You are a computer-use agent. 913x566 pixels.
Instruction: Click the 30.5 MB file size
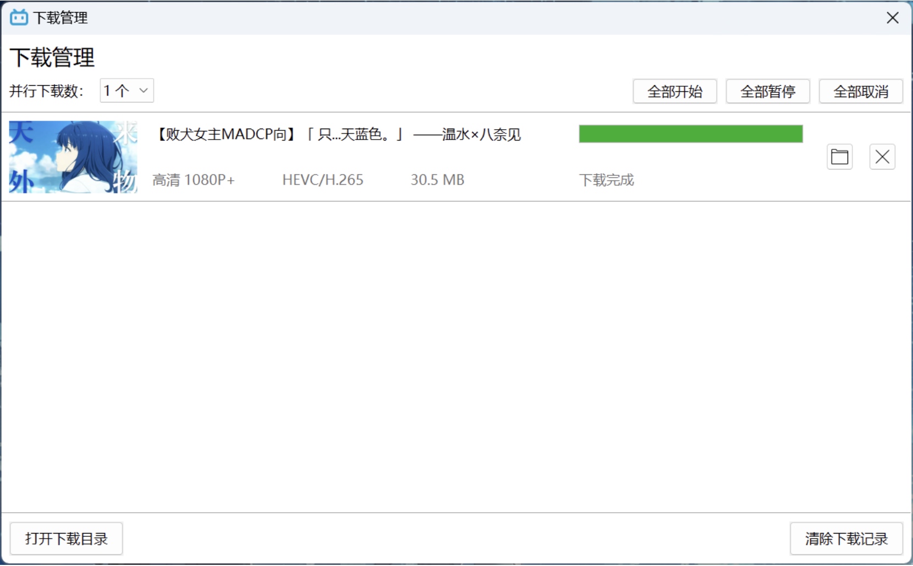437,180
